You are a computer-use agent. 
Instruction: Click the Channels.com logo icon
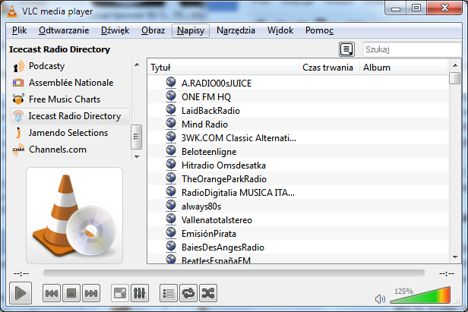tap(18, 150)
